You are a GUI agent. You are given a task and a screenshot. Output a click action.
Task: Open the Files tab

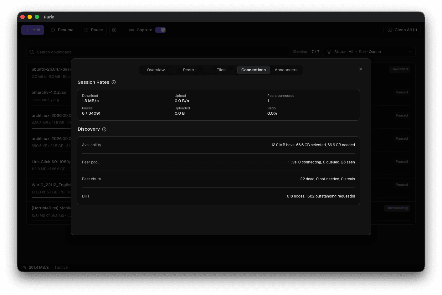point(221,70)
